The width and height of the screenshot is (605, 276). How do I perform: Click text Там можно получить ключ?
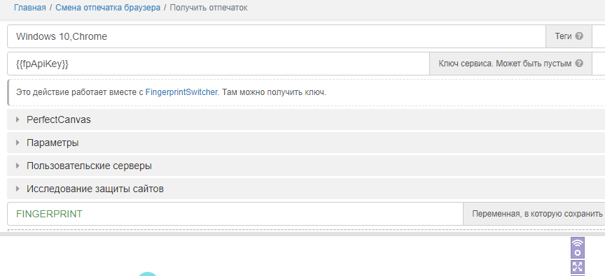[x=274, y=92]
